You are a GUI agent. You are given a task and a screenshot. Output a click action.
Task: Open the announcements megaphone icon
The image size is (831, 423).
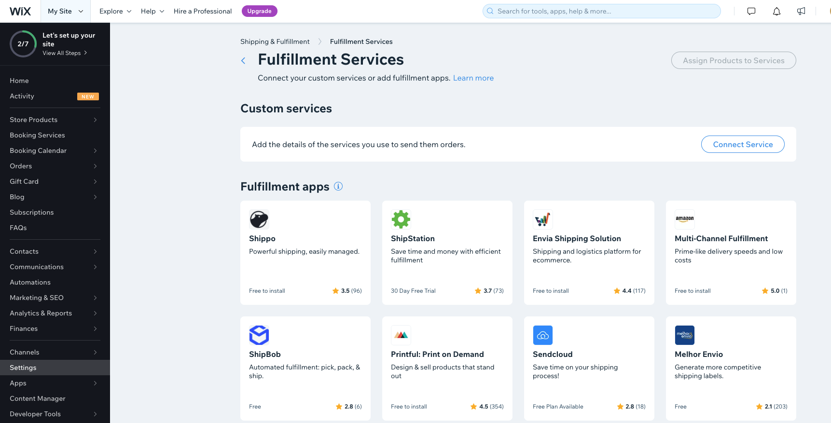pyautogui.click(x=801, y=11)
